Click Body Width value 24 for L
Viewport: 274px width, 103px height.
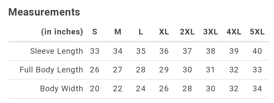pyautogui.click(x=141, y=89)
